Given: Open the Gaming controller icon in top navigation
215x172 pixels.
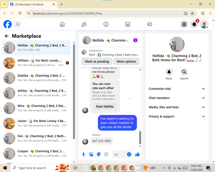Looking at the screenshot, I should point(150,25).
